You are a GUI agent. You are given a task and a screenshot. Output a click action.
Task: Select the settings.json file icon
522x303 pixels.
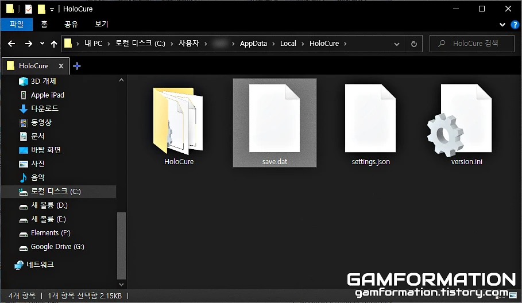370,118
